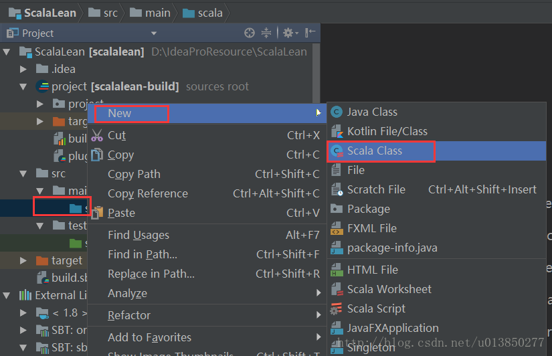Screen dimensions: 552x356
Task: Click the Collapse All icon in Project toolbar
Action: tap(266, 33)
